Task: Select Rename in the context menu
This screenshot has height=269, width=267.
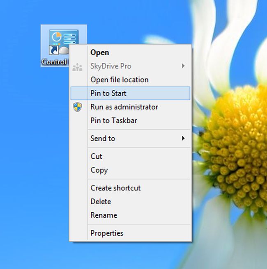Action: click(130, 215)
